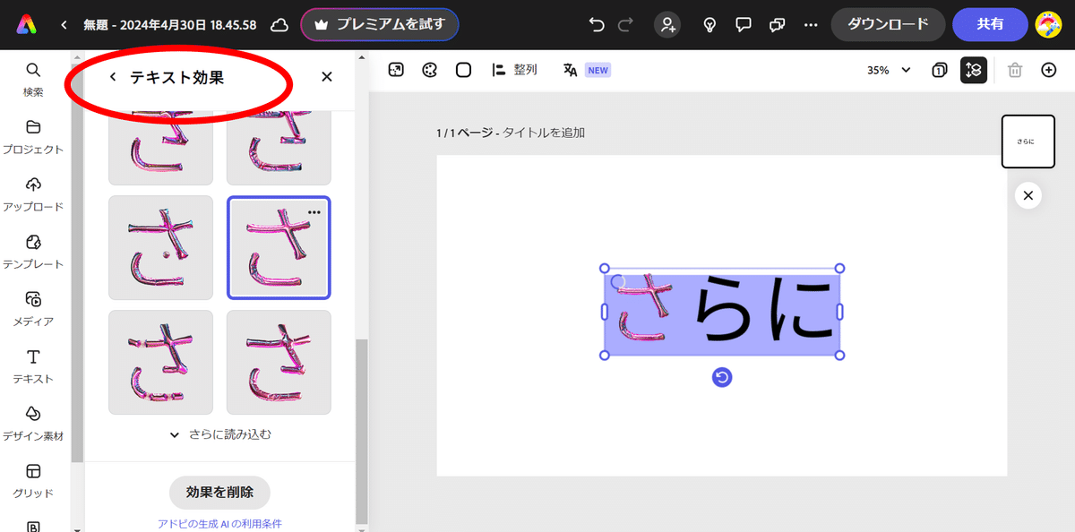Select the さらに page thumbnail
The image size is (1075, 532).
click(x=1028, y=142)
